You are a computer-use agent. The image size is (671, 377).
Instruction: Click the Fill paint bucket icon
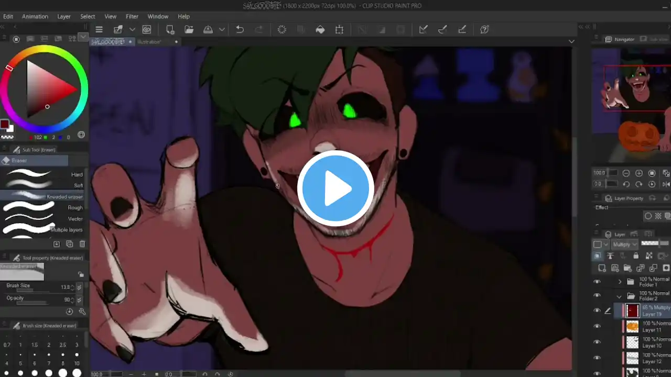coord(320,30)
